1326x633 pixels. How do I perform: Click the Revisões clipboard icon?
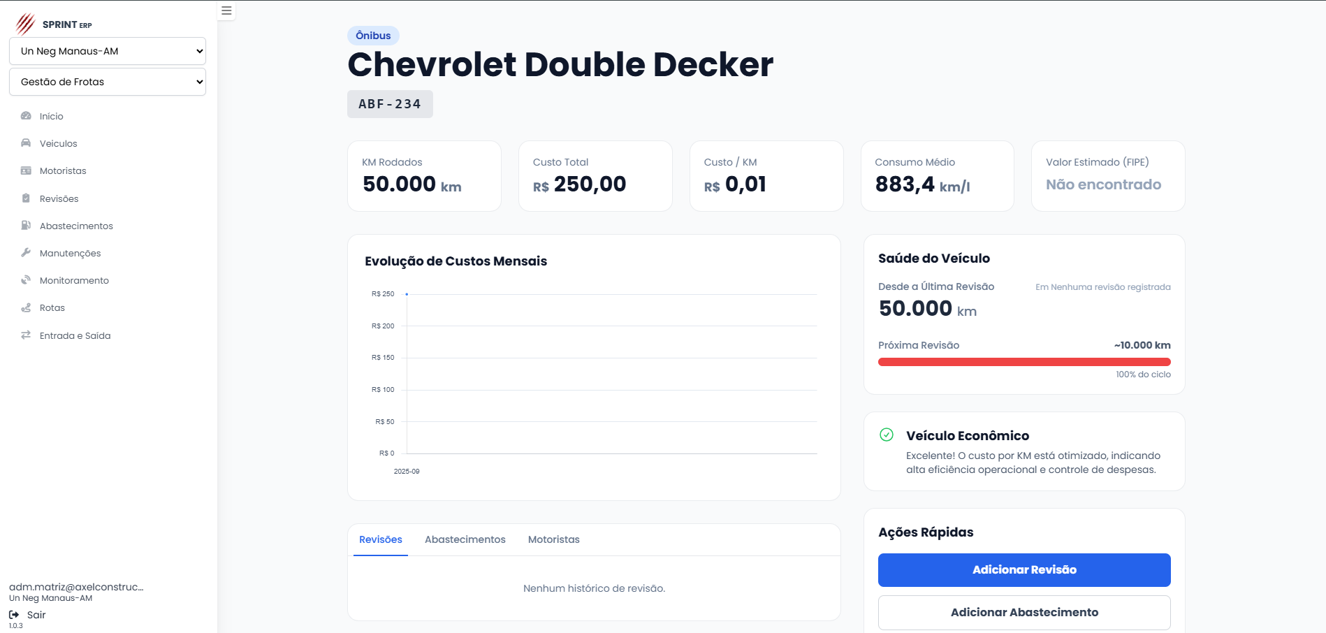click(26, 198)
